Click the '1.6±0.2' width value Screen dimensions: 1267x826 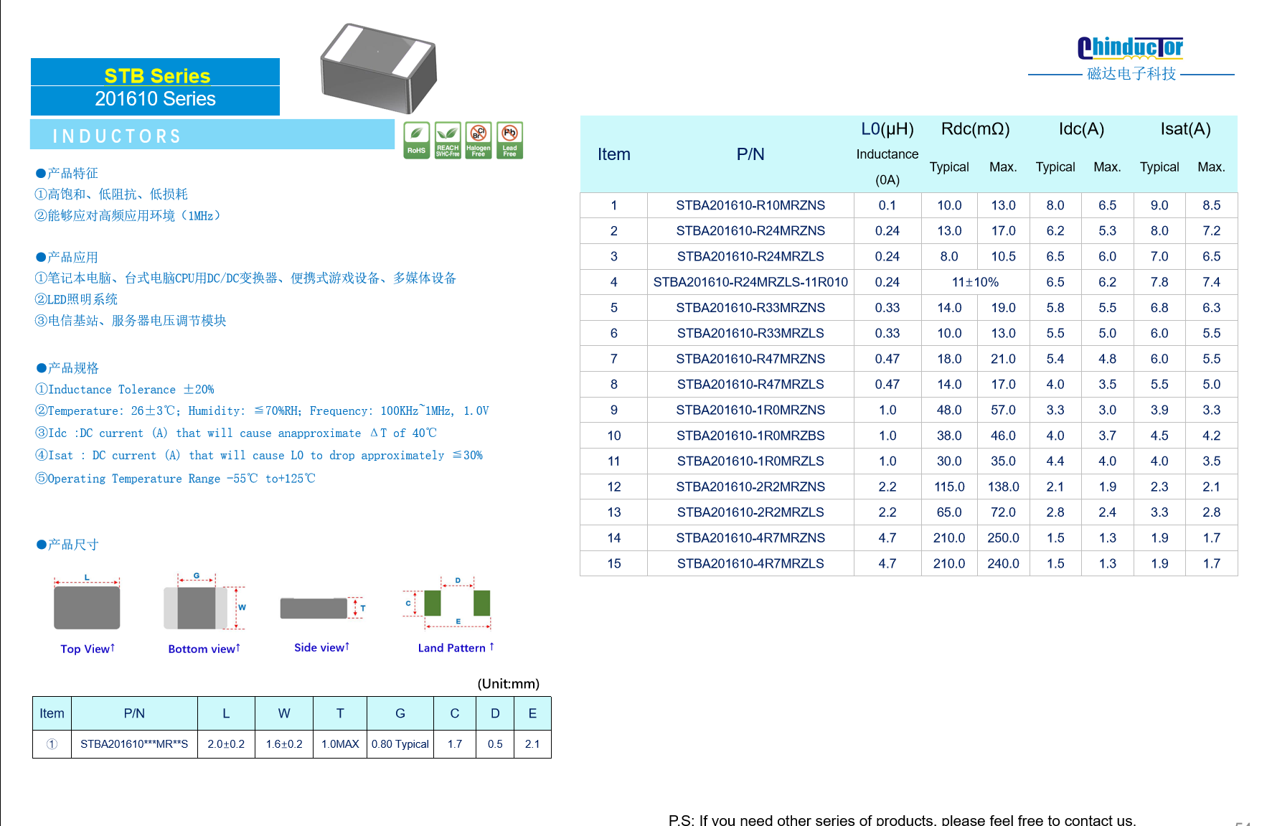click(284, 744)
